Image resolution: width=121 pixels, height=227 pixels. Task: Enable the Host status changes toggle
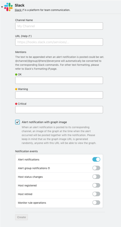click(x=96, y=177)
